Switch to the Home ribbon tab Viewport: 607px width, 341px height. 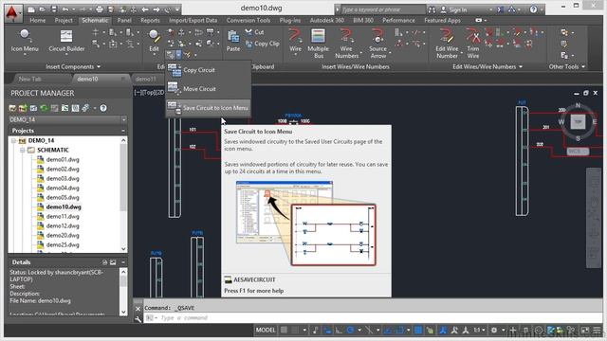38,21
